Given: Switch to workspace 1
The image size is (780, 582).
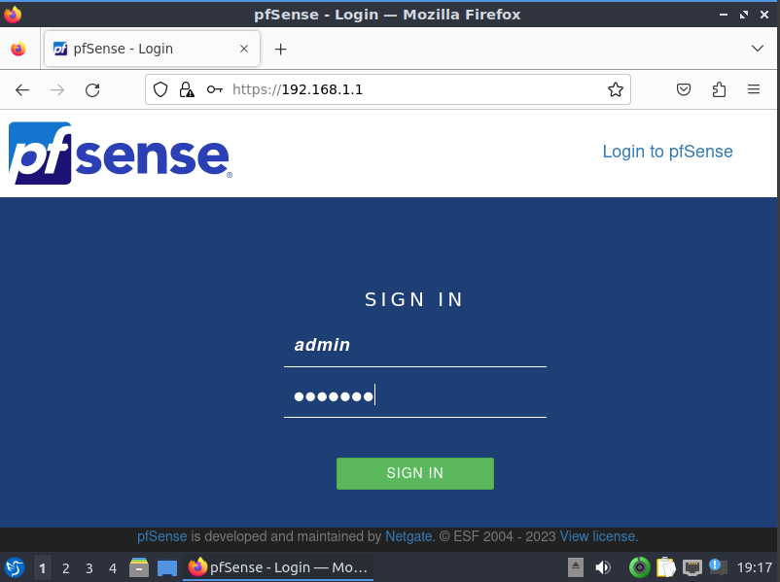Looking at the screenshot, I should [x=42, y=567].
